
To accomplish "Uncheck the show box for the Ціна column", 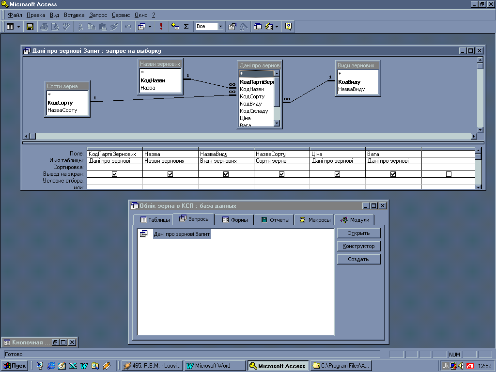I will point(337,174).
